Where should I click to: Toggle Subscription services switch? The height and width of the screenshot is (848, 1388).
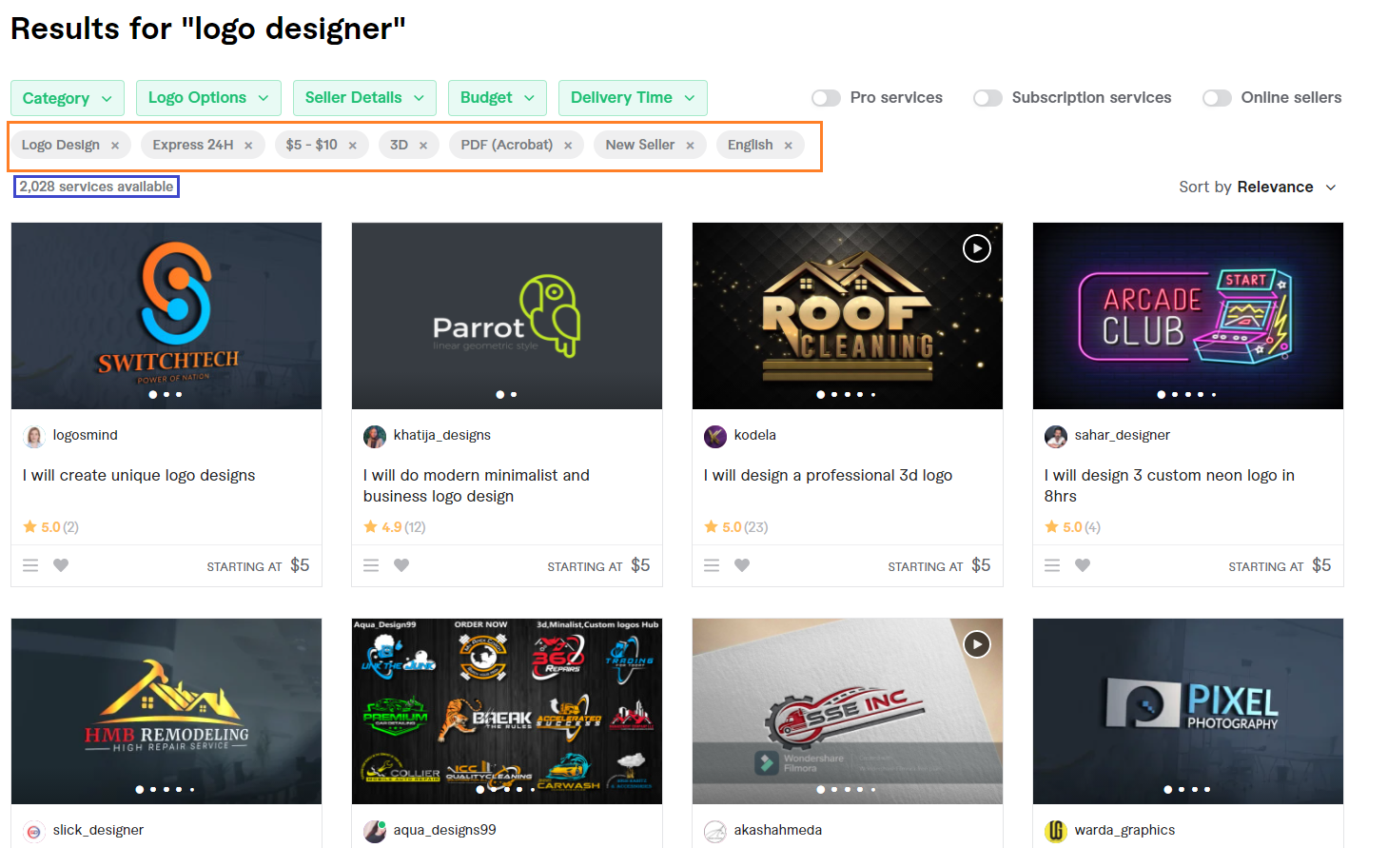coord(987,98)
